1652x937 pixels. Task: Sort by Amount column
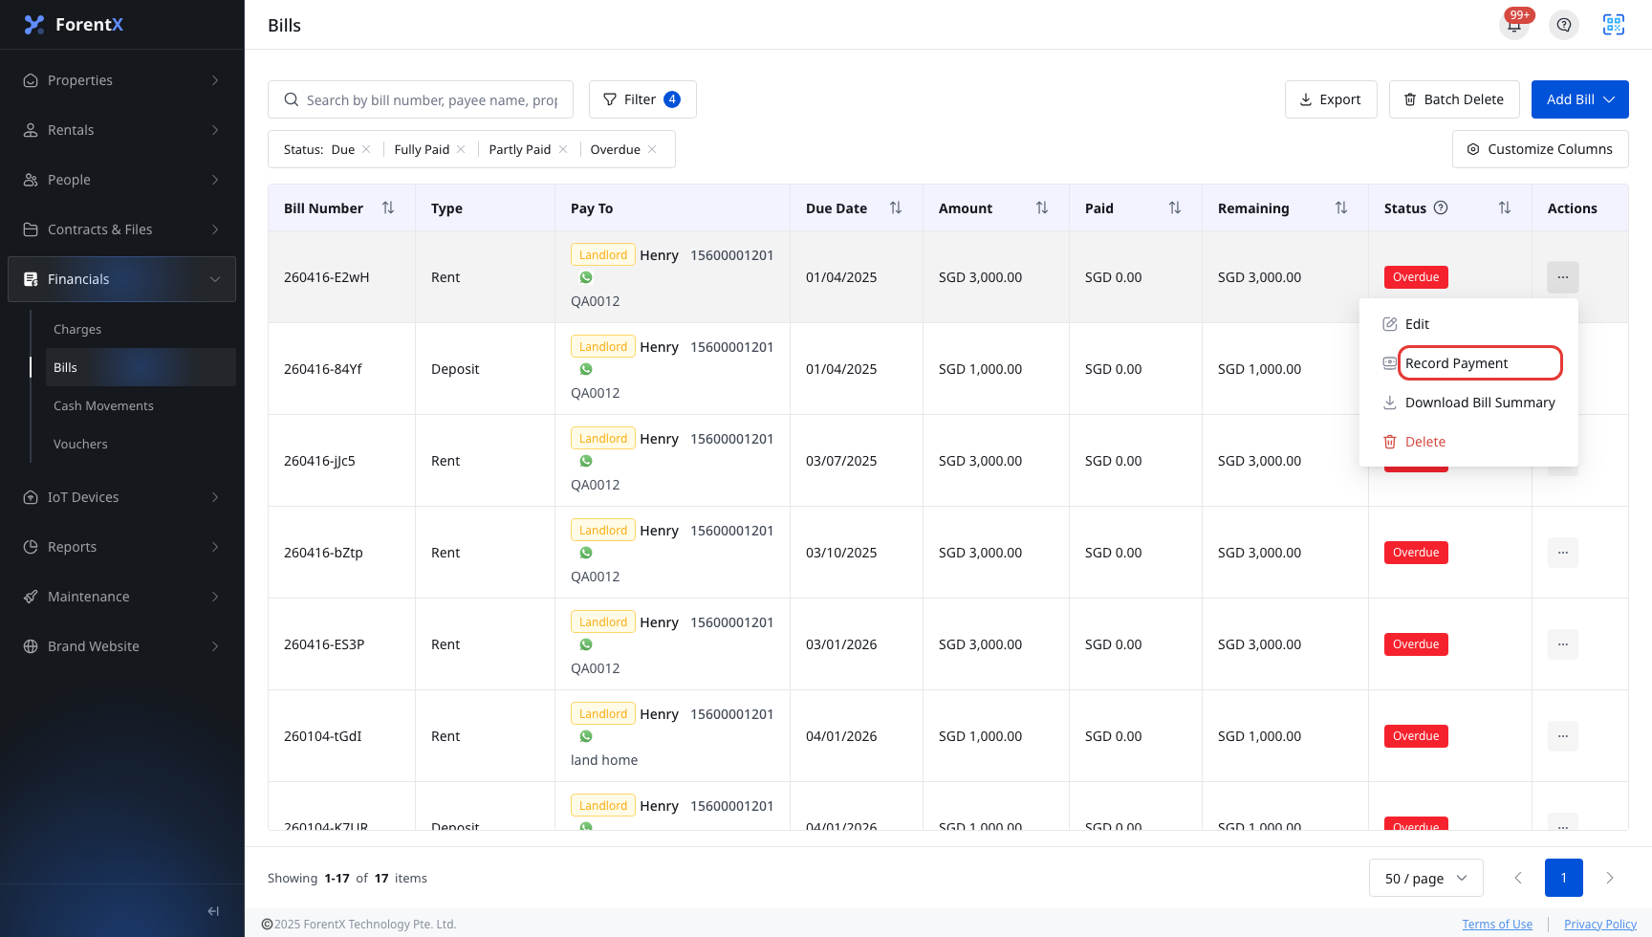coord(1042,207)
